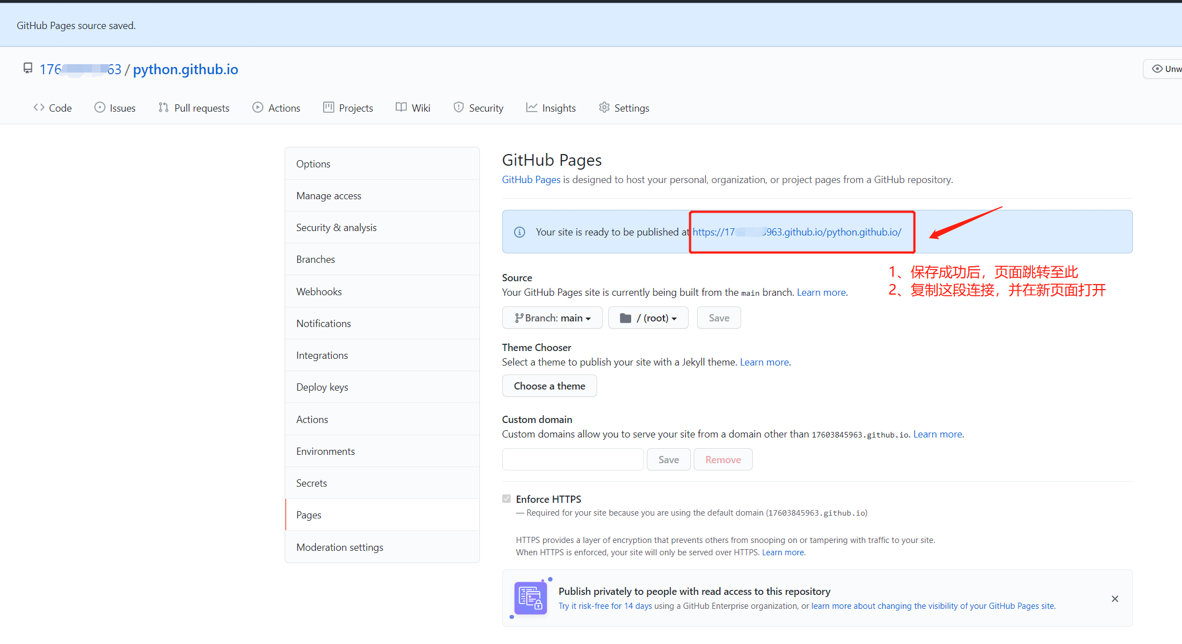Open the published site URL link
The height and width of the screenshot is (644, 1182).
tap(796, 232)
